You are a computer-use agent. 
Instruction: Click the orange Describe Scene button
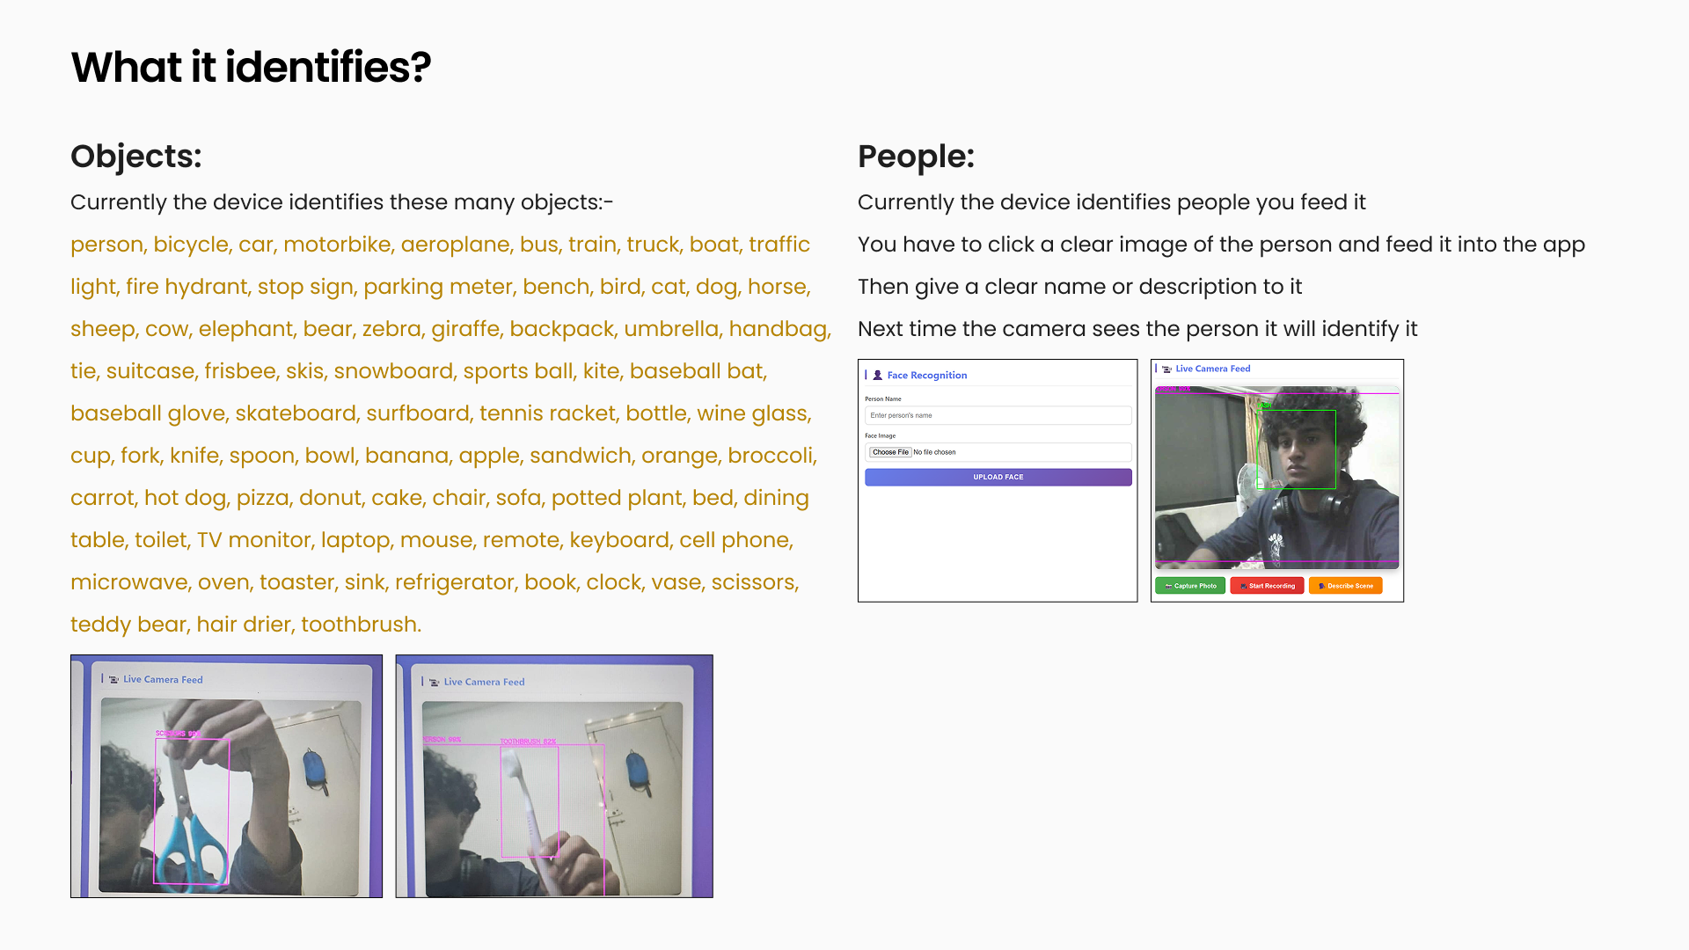(x=1345, y=586)
